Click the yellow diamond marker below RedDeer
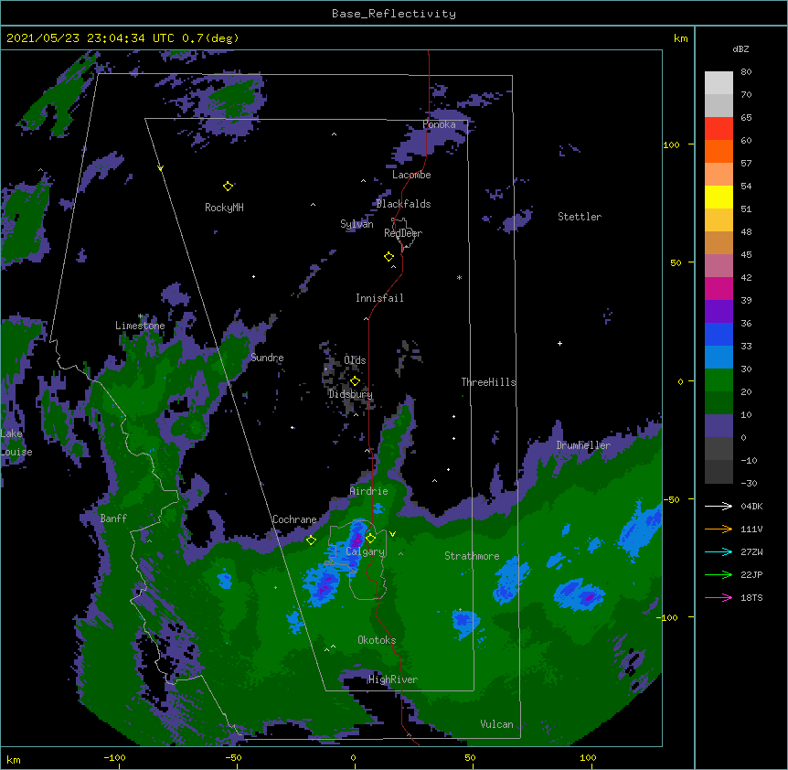Image resolution: width=788 pixels, height=770 pixels. click(x=389, y=256)
